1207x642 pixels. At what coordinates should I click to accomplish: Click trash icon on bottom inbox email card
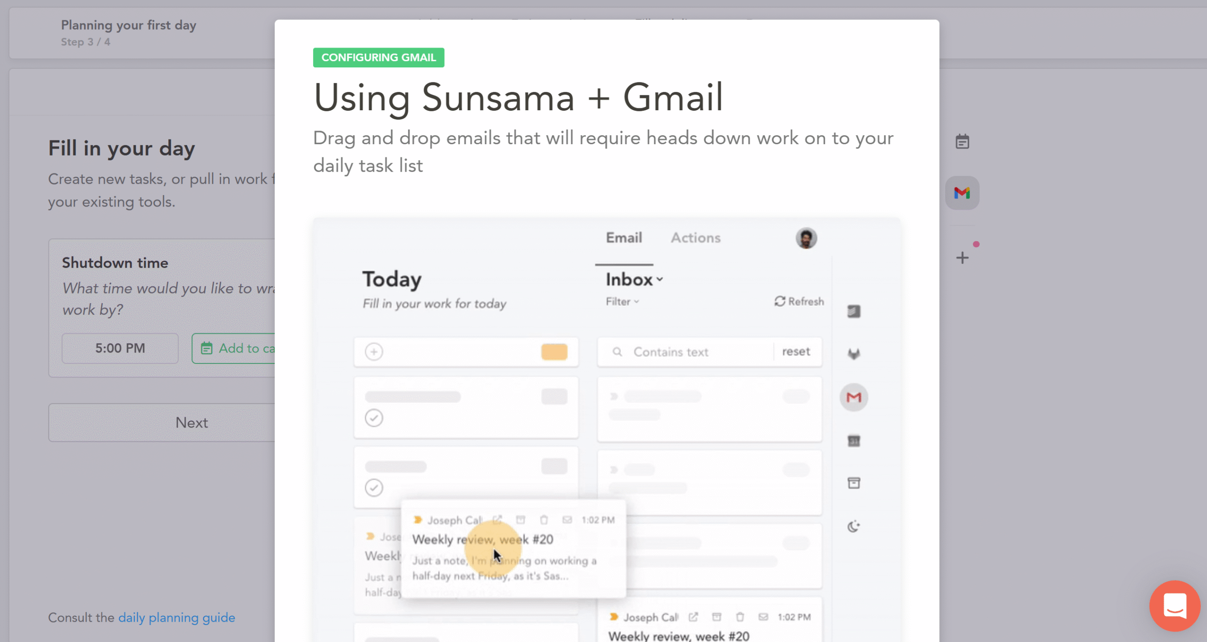740,617
